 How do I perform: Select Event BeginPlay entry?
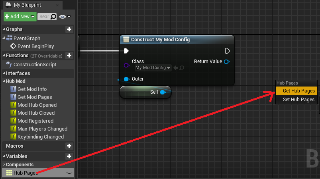click(x=35, y=46)
